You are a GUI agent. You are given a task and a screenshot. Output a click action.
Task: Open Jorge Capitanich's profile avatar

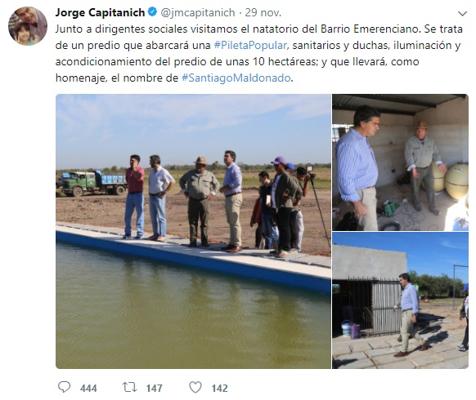pyautogui.click(x=28, y=26)
